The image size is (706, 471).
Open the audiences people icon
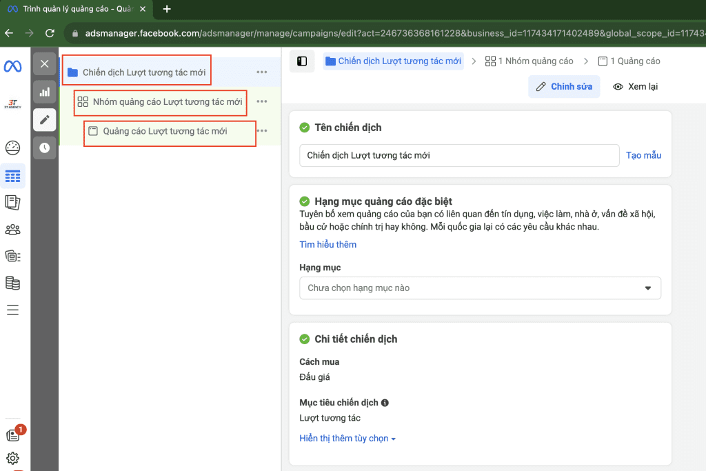12,230
